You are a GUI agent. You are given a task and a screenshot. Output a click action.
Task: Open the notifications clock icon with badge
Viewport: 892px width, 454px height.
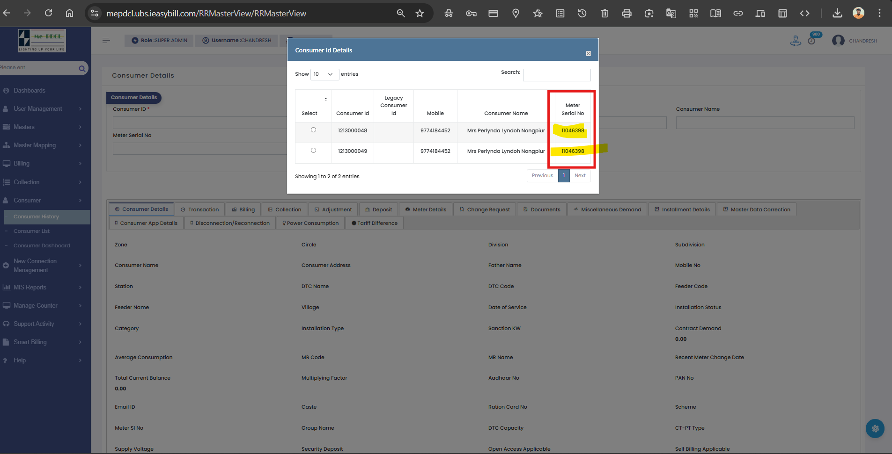click(812, 41)
